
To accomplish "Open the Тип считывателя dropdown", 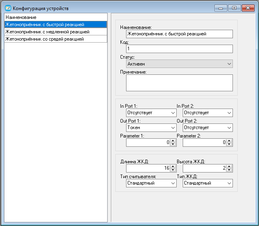I will [x=151, y=183].
